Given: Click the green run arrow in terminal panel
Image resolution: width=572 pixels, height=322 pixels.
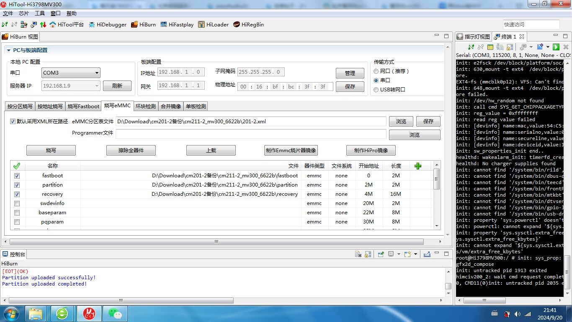Looking at the screenshot, I should click(x=556, y=47).
